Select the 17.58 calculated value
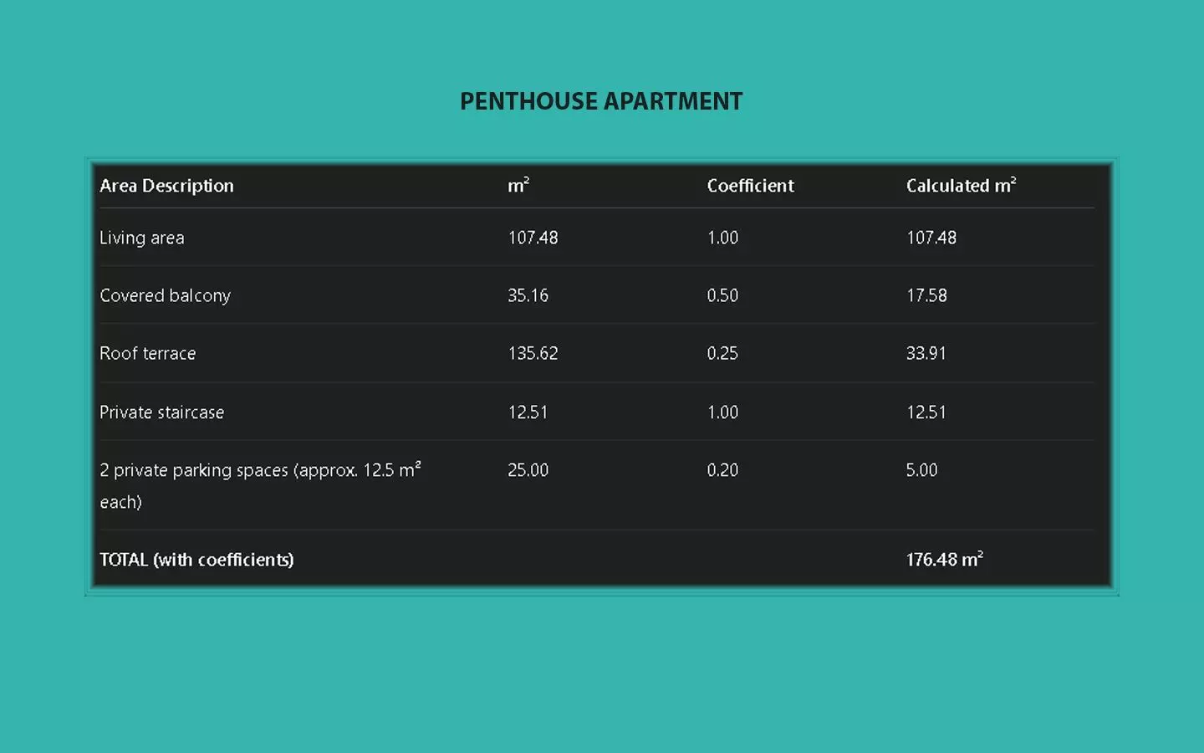Viewport: 1204px width, 753px height. coord(926,295)
